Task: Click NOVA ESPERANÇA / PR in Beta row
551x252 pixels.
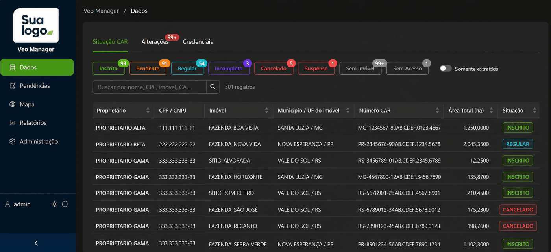Action: click(x=305, y=145)
